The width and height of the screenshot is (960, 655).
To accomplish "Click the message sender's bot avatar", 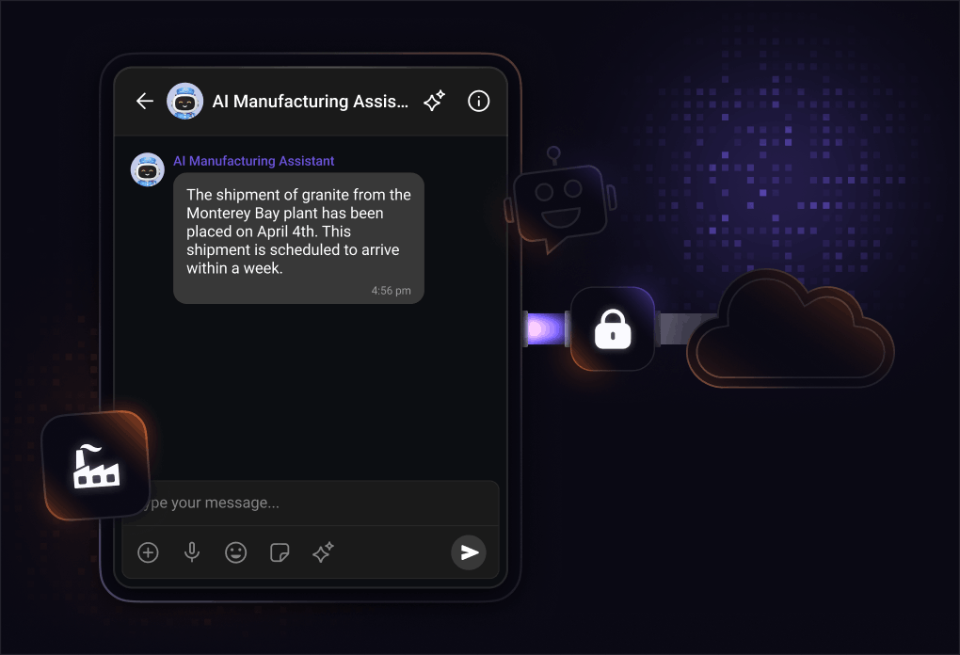I will (x=148, y=169).
